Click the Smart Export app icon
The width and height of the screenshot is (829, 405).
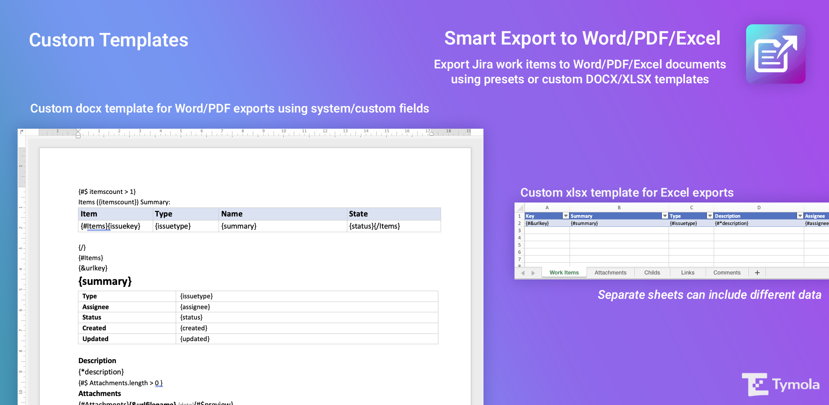click(775, 54)
